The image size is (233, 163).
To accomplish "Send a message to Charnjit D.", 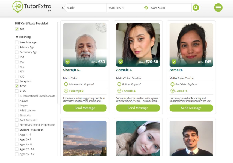I will pos(85,108).
